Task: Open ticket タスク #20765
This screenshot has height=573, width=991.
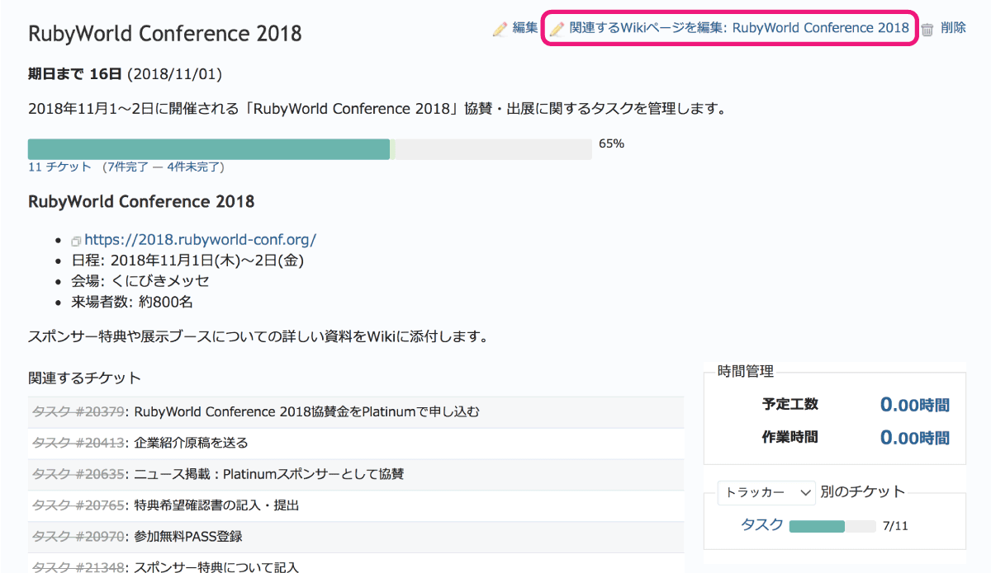Action: pos(78,505)
